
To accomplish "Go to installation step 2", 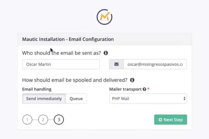I will (43, 120).
